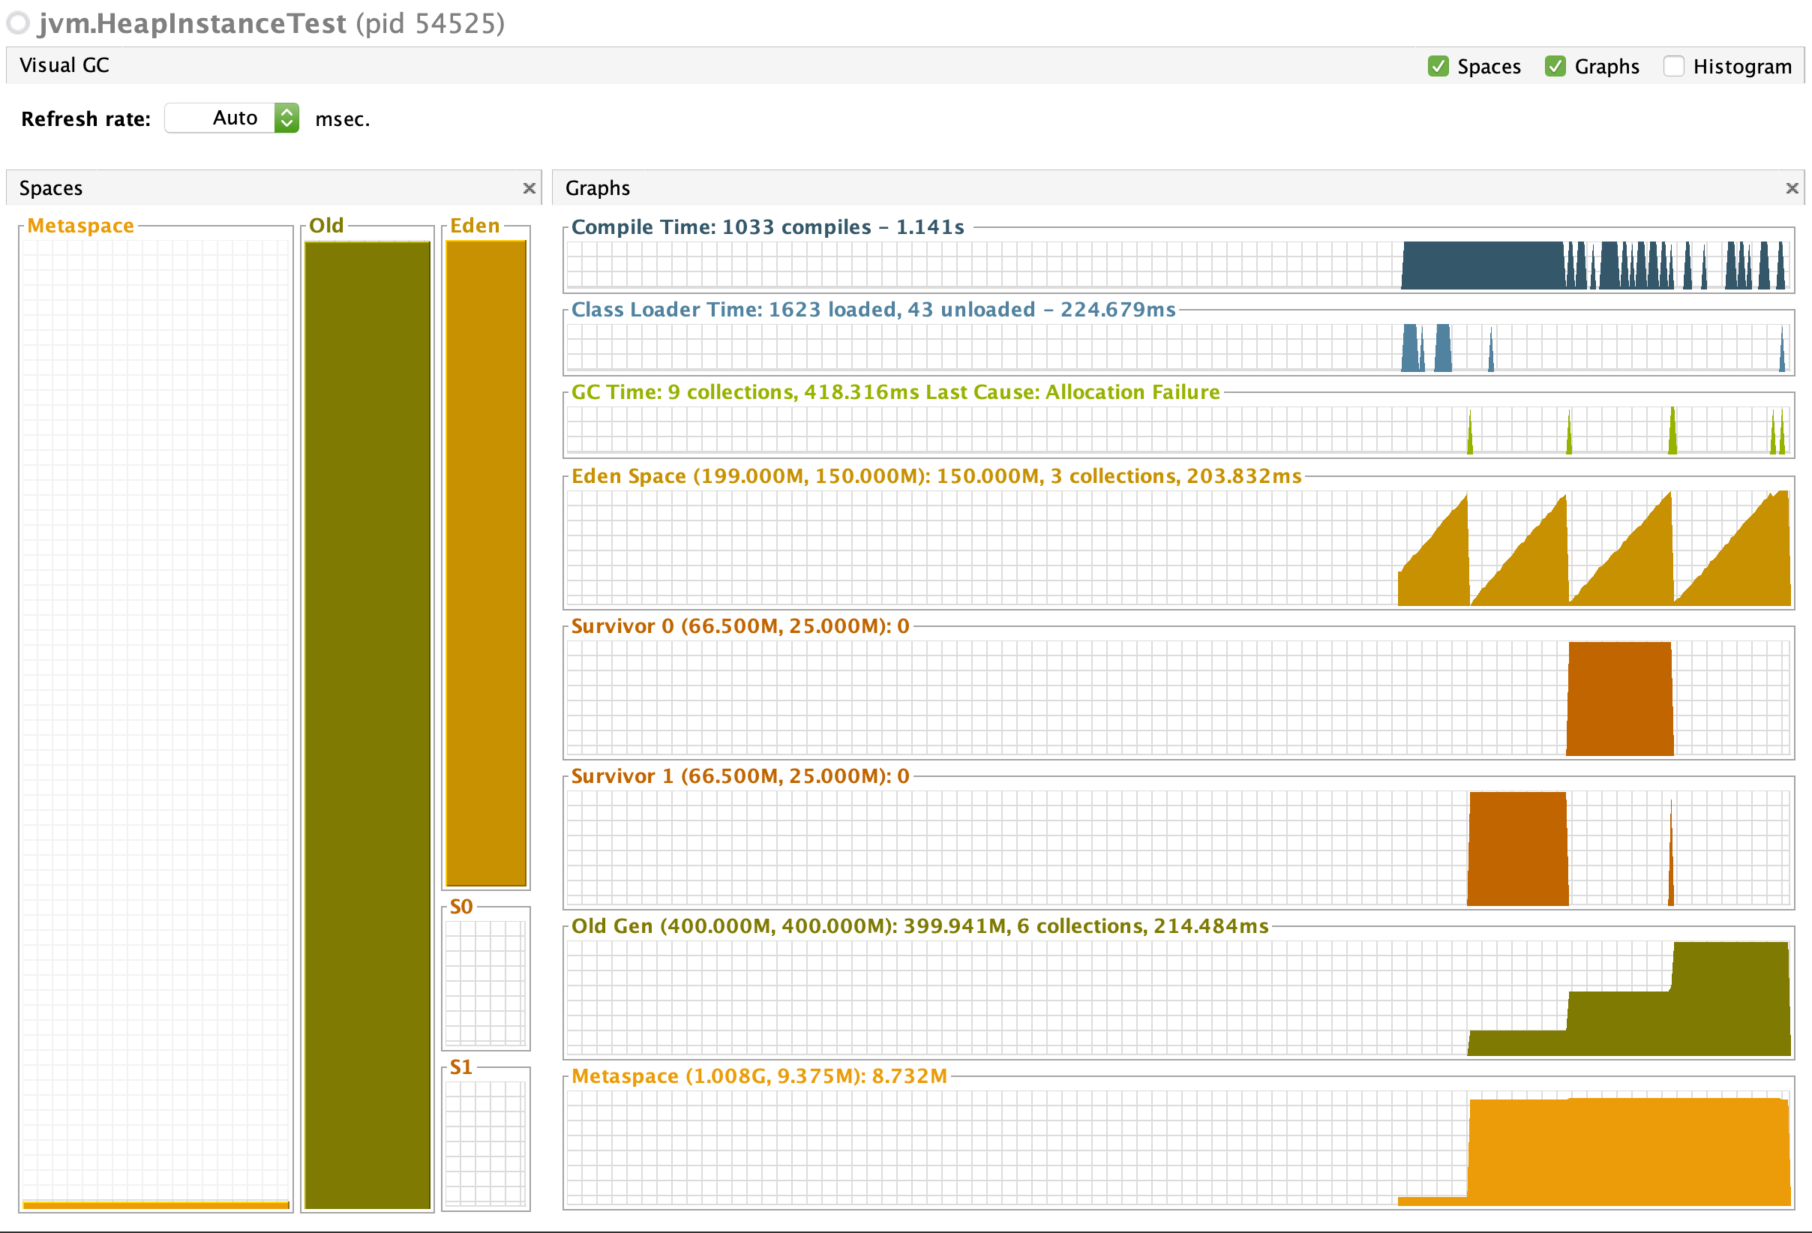The width and height of the screenshot is (1812, 1233).
Task: Click the Old Gen usage graph
Action: point(1177,998)
